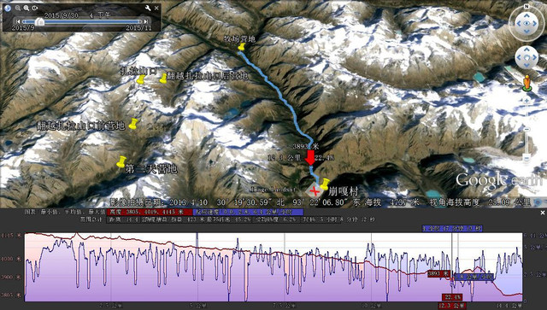The width and height of the screenshot is (547, 310).
Task: Pan right using the move joystick arrow
Action: (x=534, y=58)
